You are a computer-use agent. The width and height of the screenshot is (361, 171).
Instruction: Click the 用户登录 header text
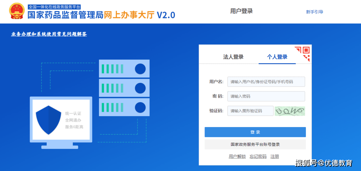tap(242, 11)
